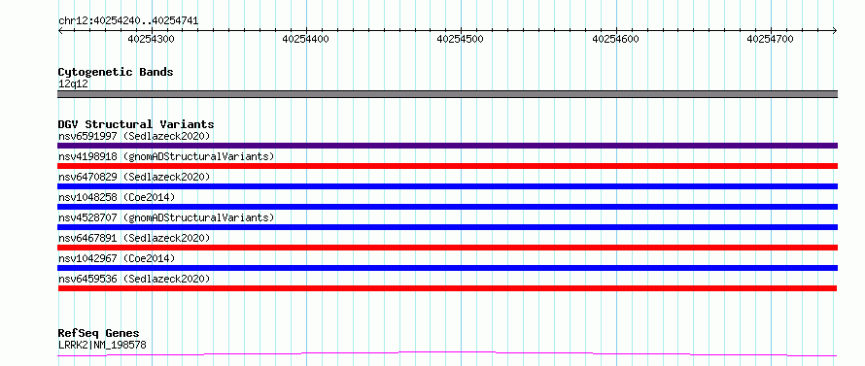Click the red bar under nsv4198918
The height and width of the screenshot is (366, 865).
click(447, 166)
